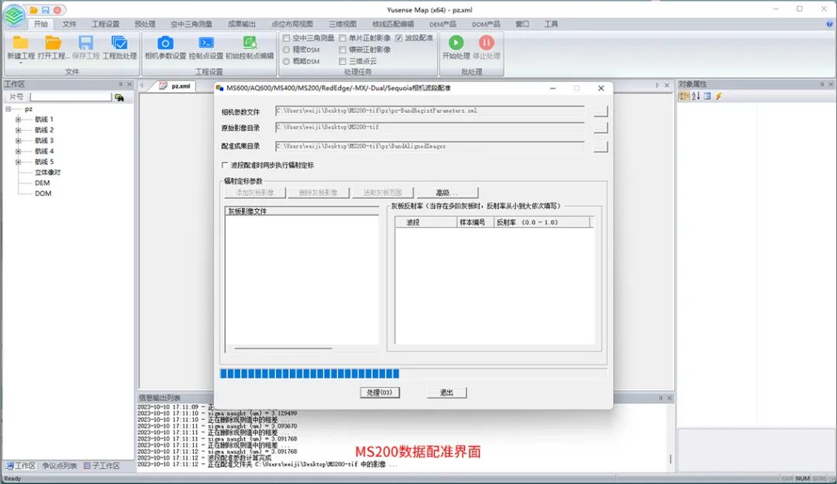Click the search icon beside 片号 field

(x=119, y=98)
